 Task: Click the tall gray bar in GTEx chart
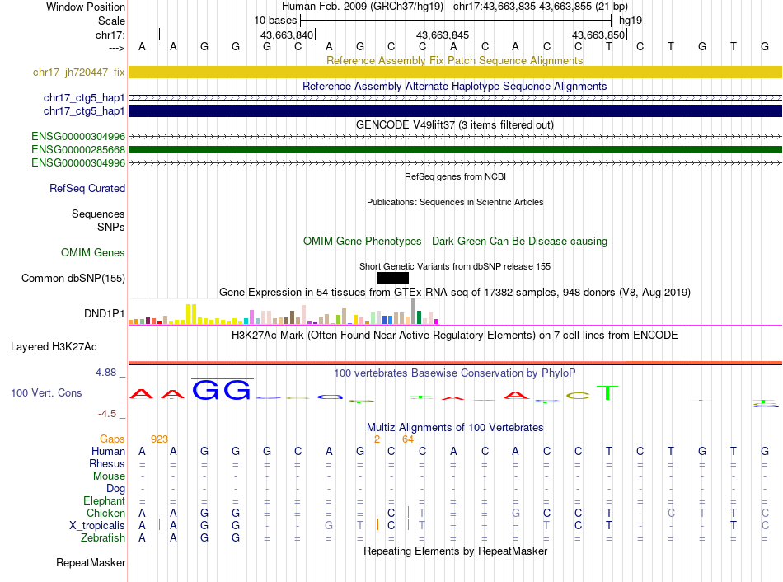coord(413,312)
